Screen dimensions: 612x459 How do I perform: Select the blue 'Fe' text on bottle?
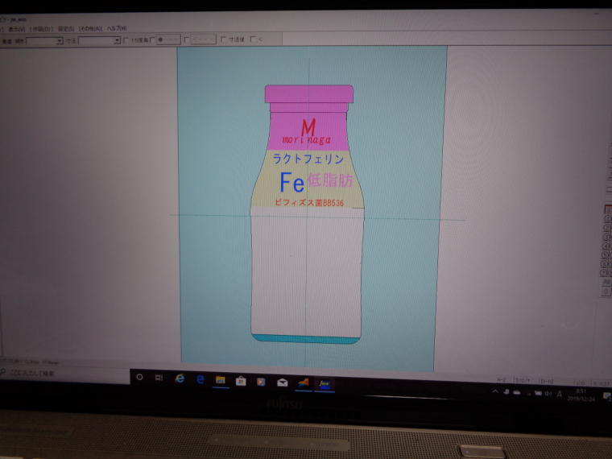pyautogui.click(x=292, y=183)
